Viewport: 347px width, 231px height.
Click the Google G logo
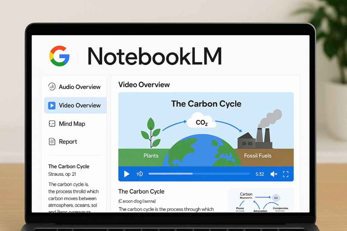59,56
